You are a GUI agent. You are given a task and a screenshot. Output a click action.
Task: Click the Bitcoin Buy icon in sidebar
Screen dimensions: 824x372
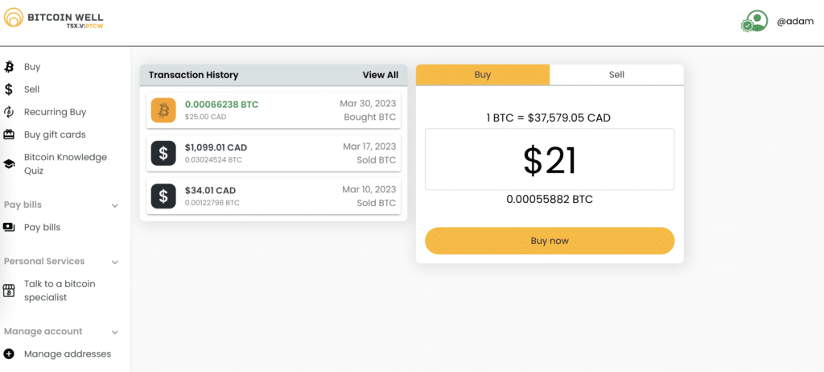pyautogui.click(x=9, y=67)
